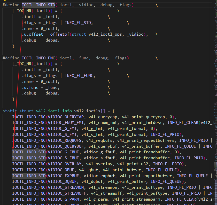Click VIDIOC_REQBUFS constant

click(65, 140)
